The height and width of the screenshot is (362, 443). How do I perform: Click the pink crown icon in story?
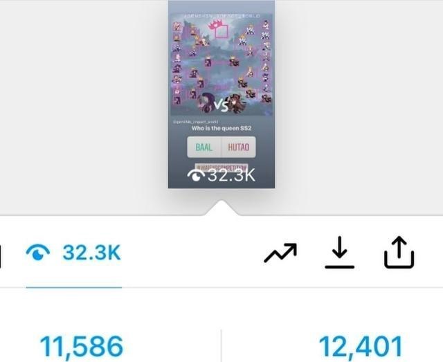217,29
